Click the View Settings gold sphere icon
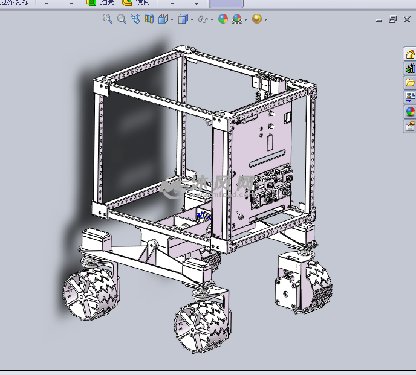The height and width of the screenshot is (375, 416). tap(257, 19)
